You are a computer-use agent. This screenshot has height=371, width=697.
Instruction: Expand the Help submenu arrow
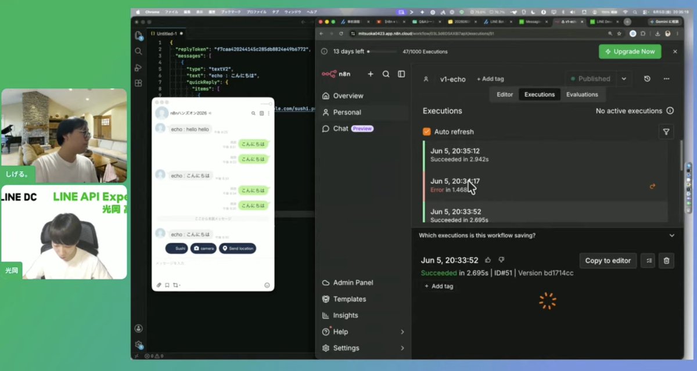point(403,332)
